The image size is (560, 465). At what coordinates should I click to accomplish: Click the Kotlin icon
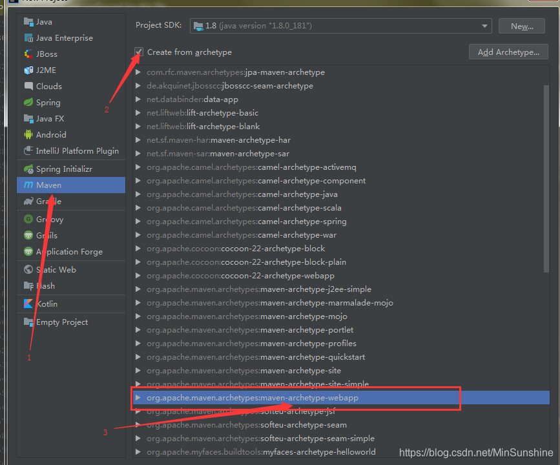tap(28, 304)
